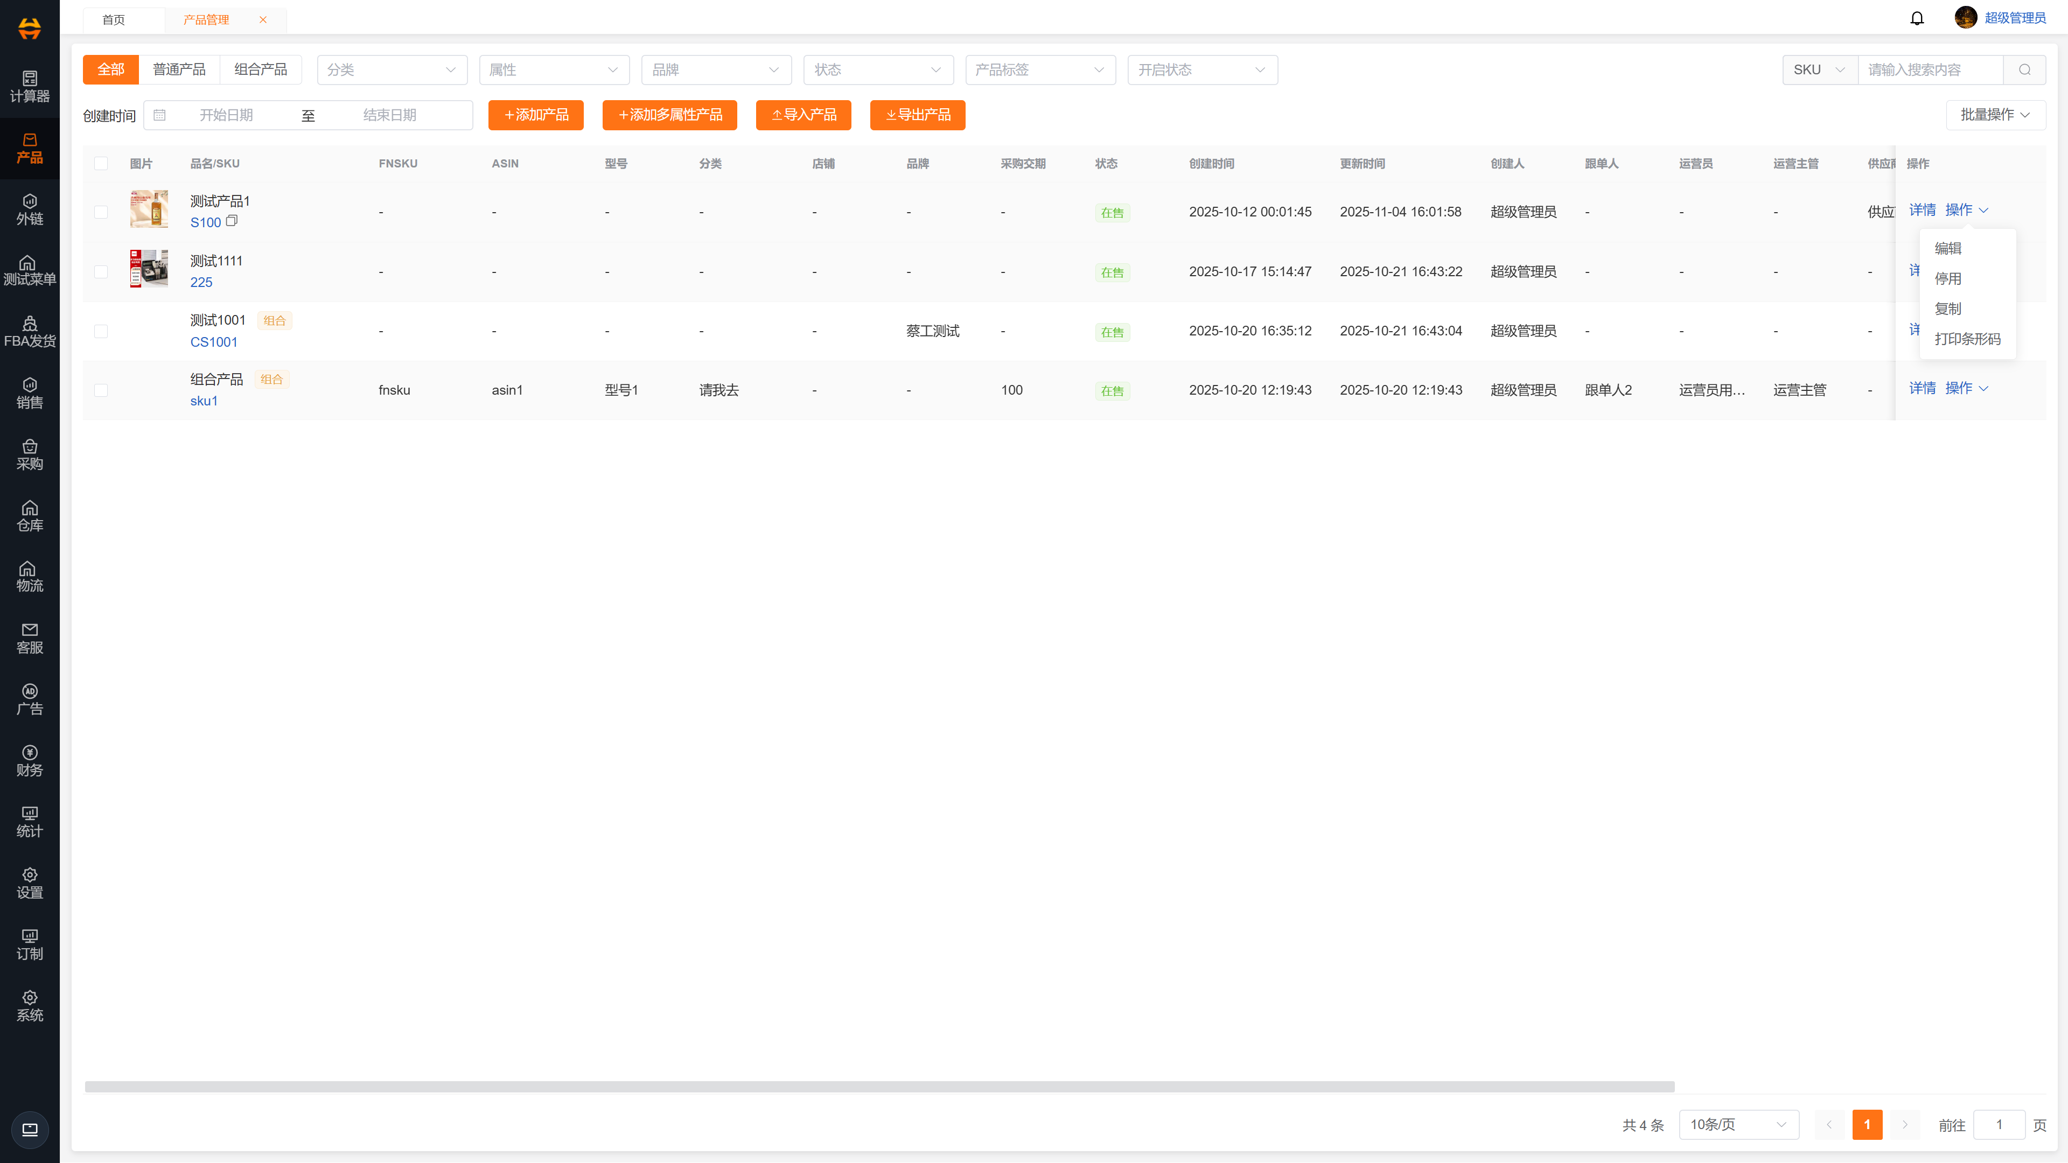
Task: Click the bottom sidebar collapse icon
Action: pyautogui.click(x=30, y=1129)
